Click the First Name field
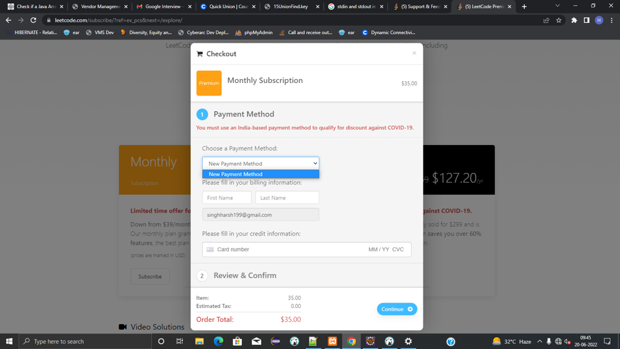 pyautogui.click(x=226, y=198)
